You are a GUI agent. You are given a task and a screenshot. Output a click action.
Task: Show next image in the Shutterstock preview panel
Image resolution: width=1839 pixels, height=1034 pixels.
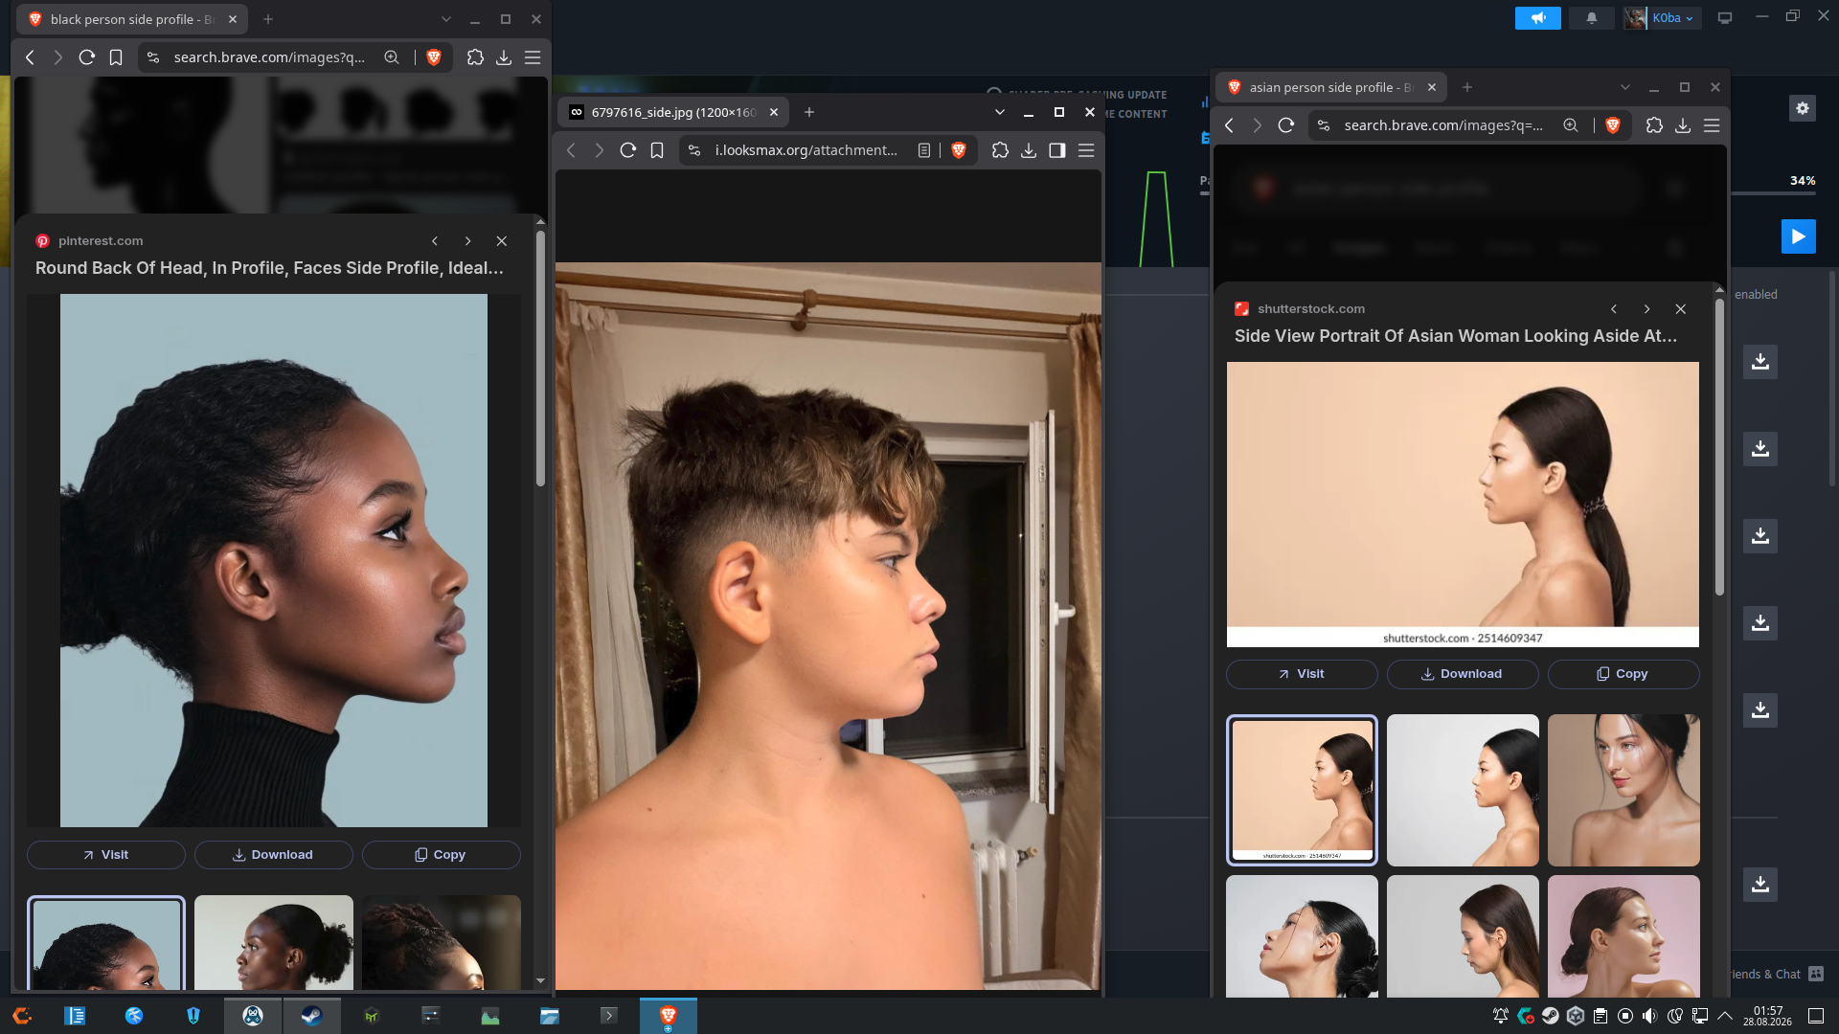[1646, 309]
